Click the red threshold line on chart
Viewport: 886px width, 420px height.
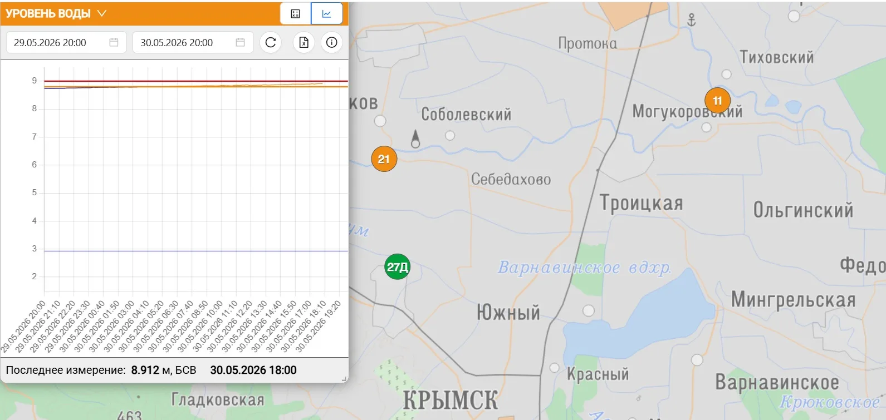196,81
